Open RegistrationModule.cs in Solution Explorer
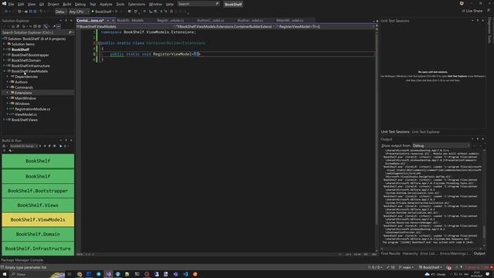This screenshot has height=278, width=494. (x=32, y=109)
